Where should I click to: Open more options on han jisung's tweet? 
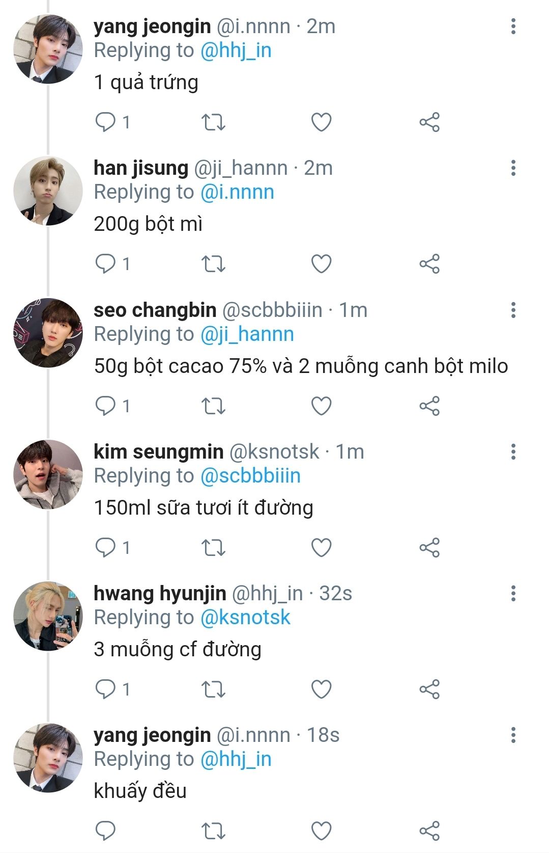pos(513,168)
